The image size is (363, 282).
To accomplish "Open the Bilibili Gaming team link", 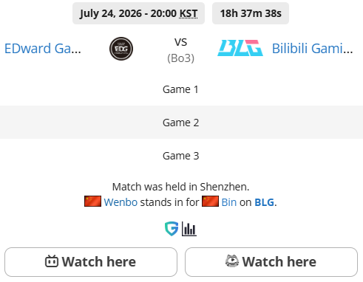I will click(312, 49).
